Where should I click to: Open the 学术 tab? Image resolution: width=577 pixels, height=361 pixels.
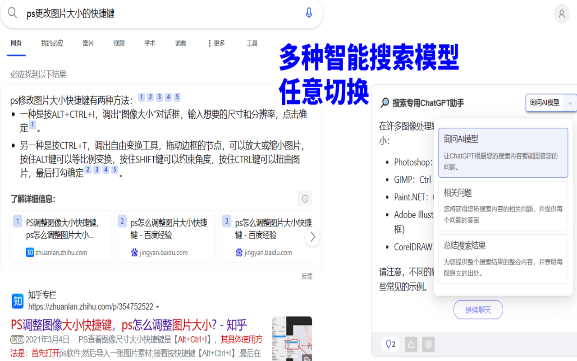pos(150,43)
